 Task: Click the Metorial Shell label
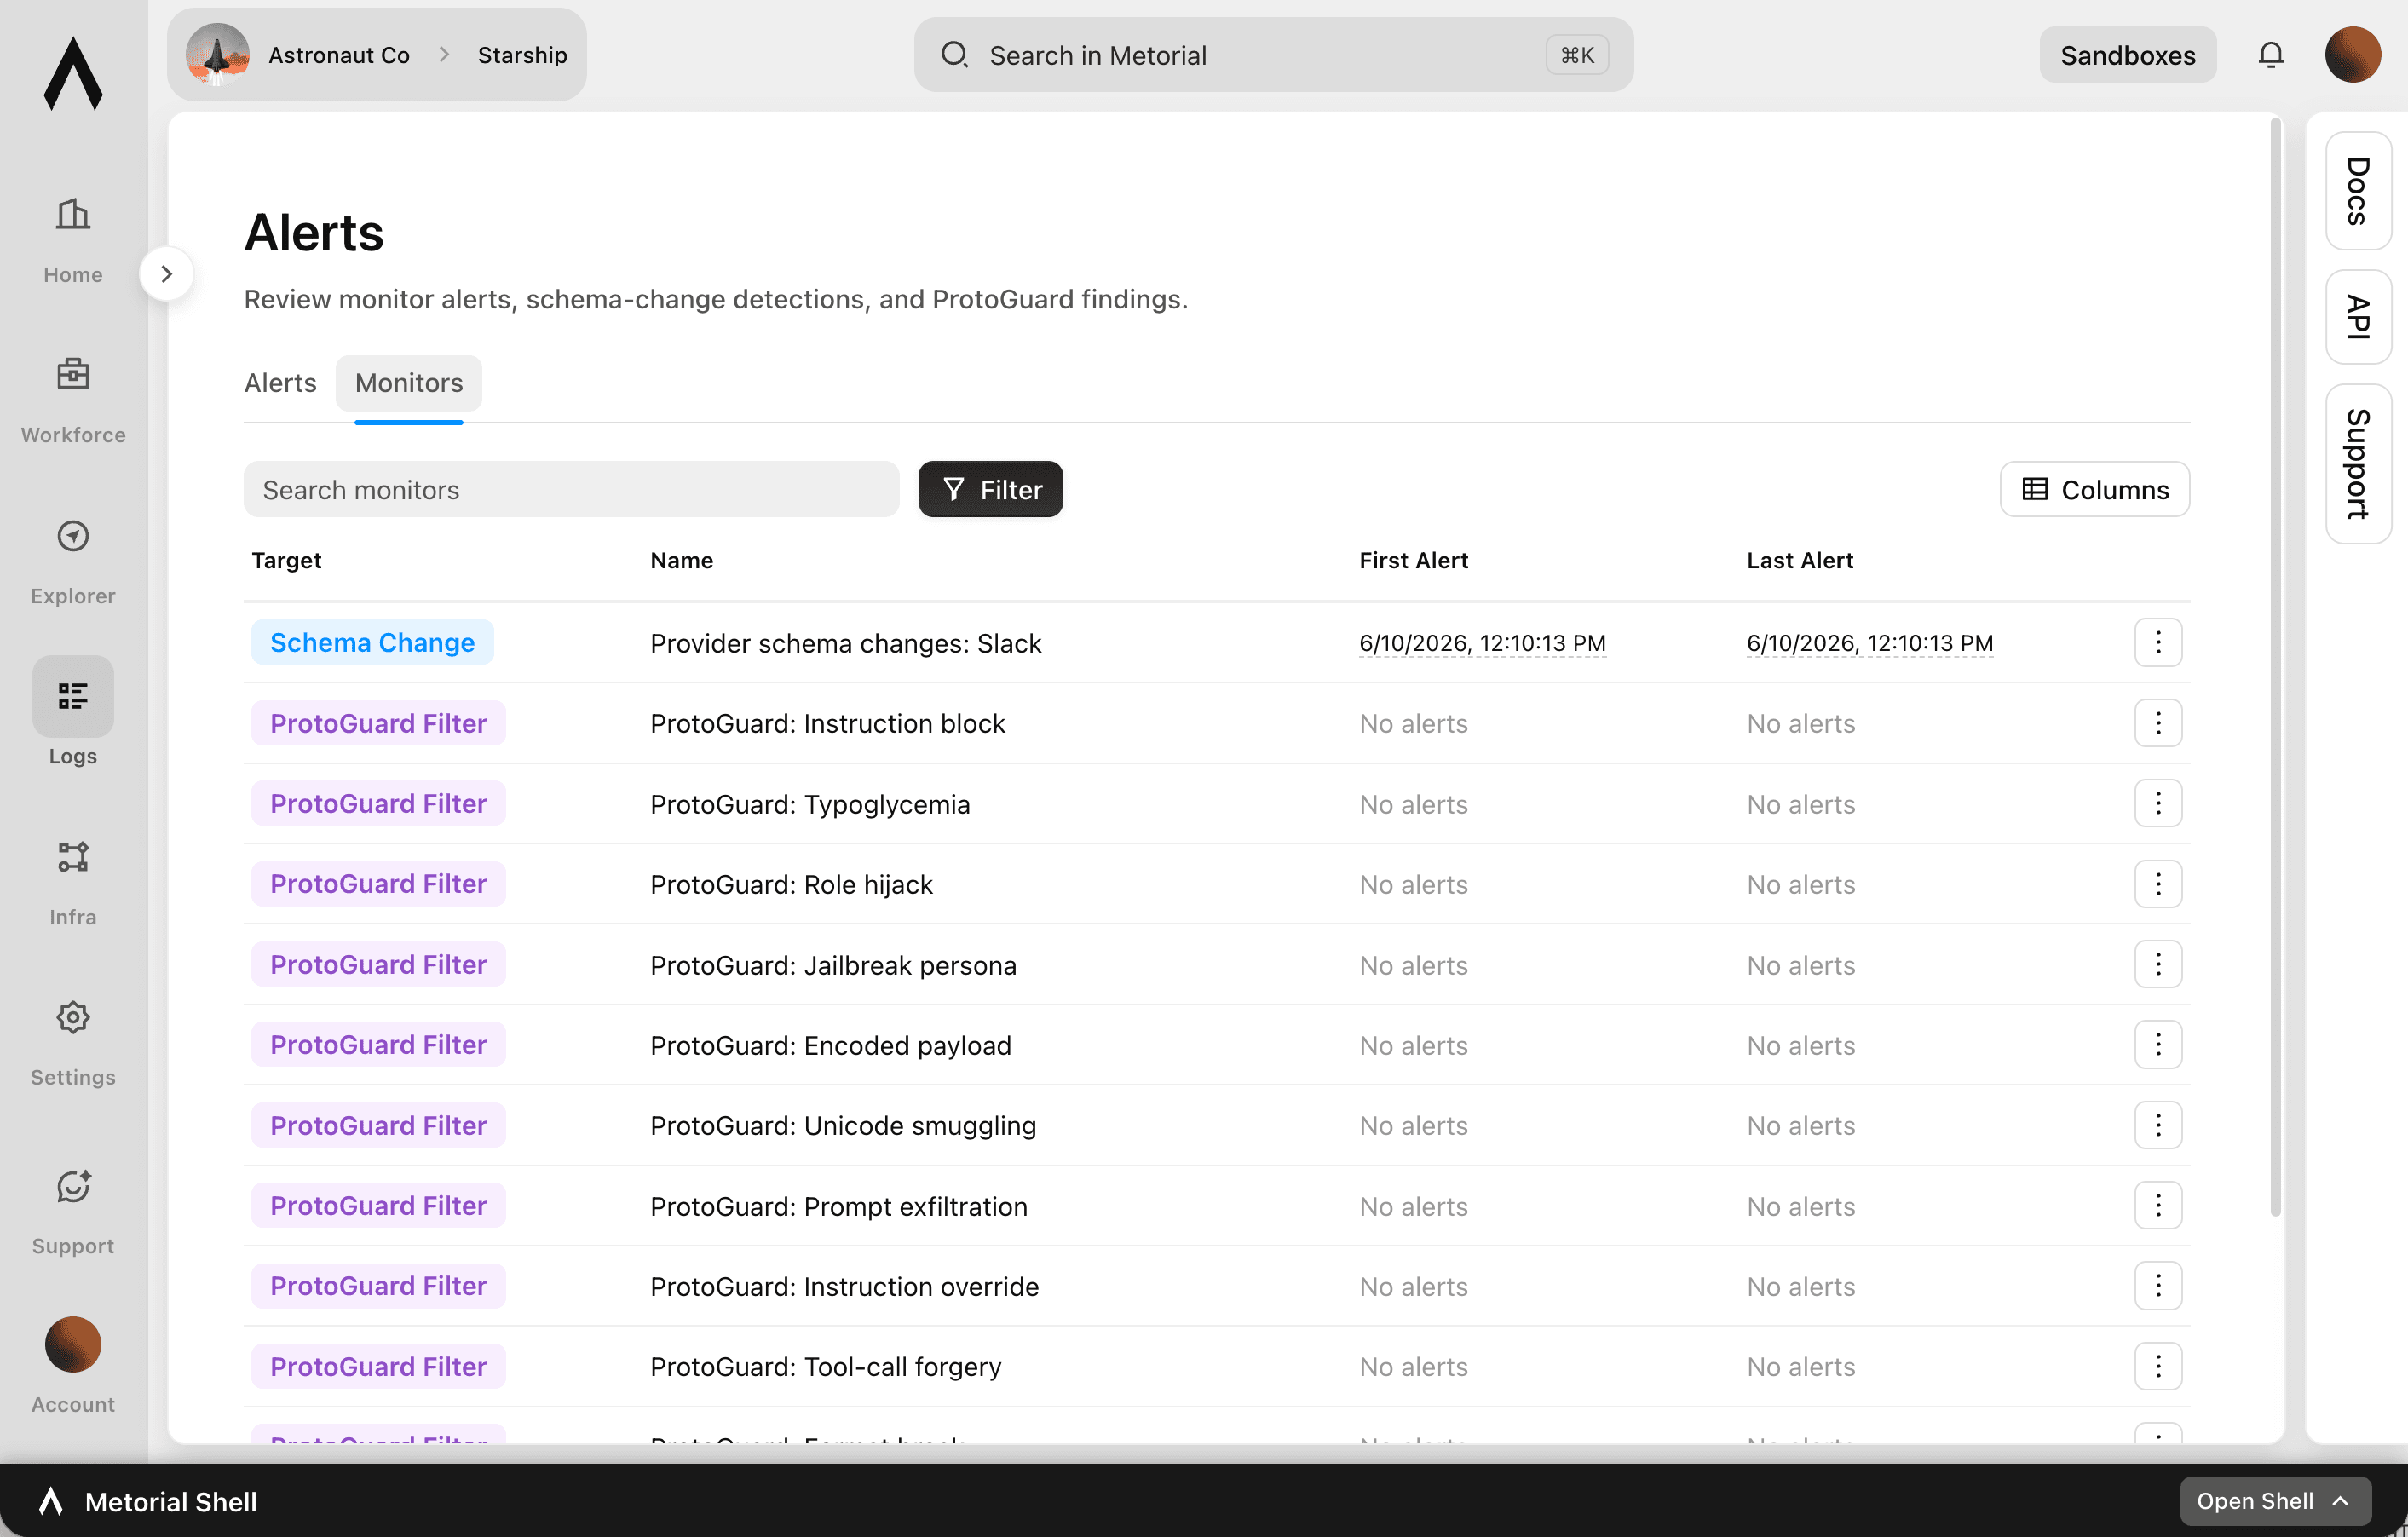170,1501
